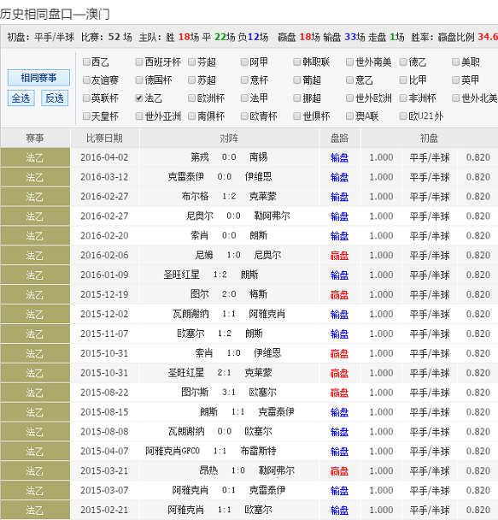Enable the 西班牙杯 checkbox

(x=139, y=62)
